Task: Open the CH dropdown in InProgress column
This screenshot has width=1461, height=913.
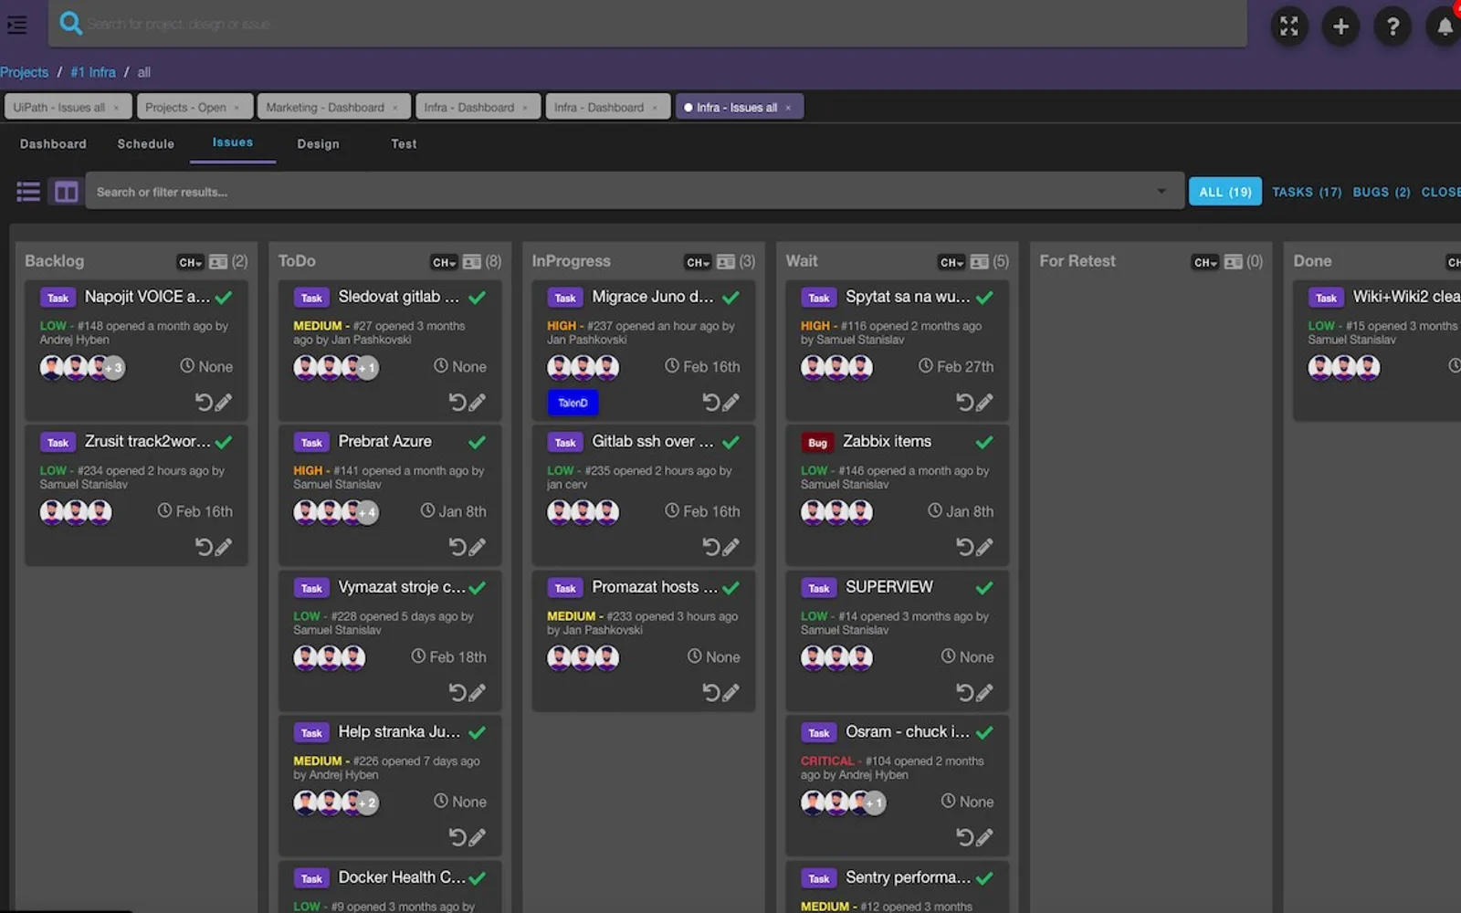Action: tap(698, 263)
